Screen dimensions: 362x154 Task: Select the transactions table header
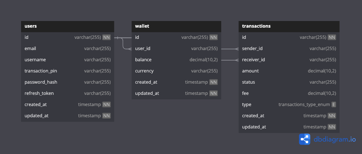pyautogui.click(x=289, y=26)
